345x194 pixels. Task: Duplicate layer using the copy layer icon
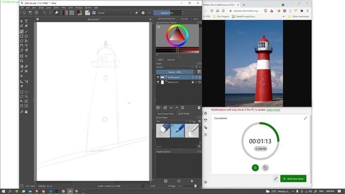click(x=165, y=108)
